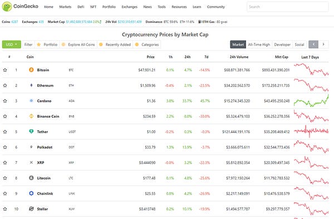Image resolution: width=334 pixels, height=219 pixels.
Task: Open the News nav item
Action: tap(148, 7)
